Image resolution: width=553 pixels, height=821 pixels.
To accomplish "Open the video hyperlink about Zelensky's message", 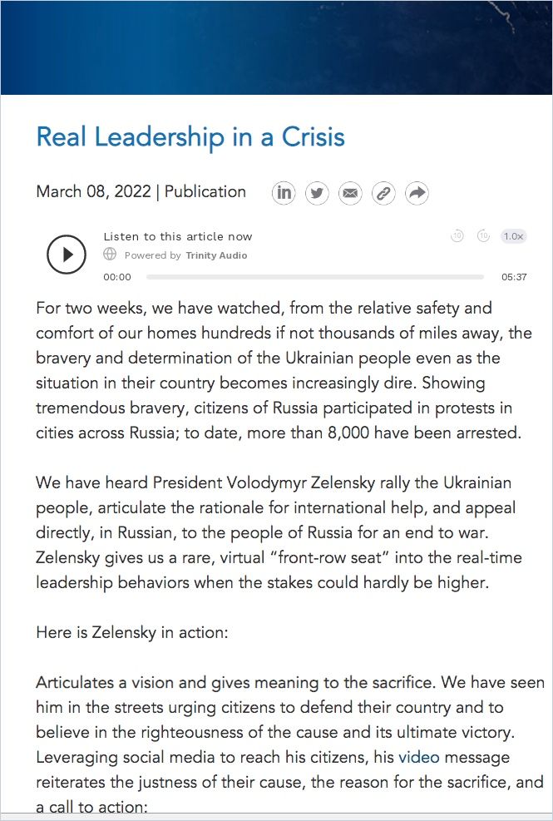I will pyautogui.click(x=419, y=757).
